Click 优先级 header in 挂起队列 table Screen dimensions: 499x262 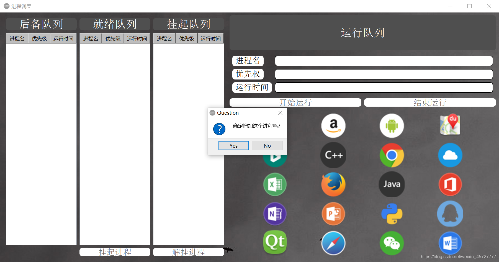coord(187,38)
